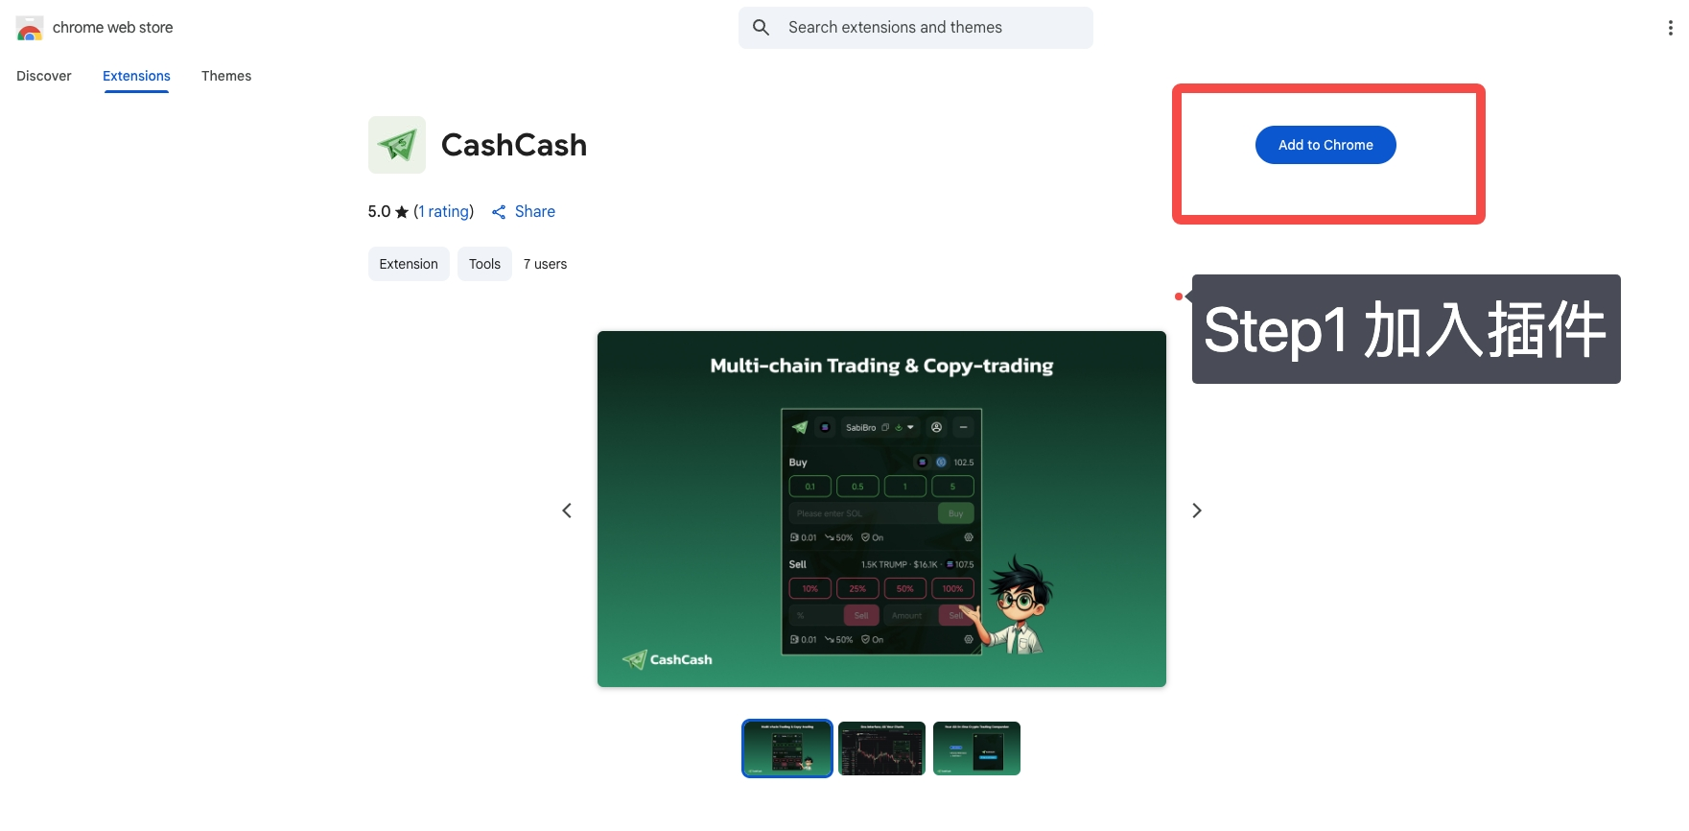
Task: Show the next screenshot with right arrow
Action: tap(1196, 510)
